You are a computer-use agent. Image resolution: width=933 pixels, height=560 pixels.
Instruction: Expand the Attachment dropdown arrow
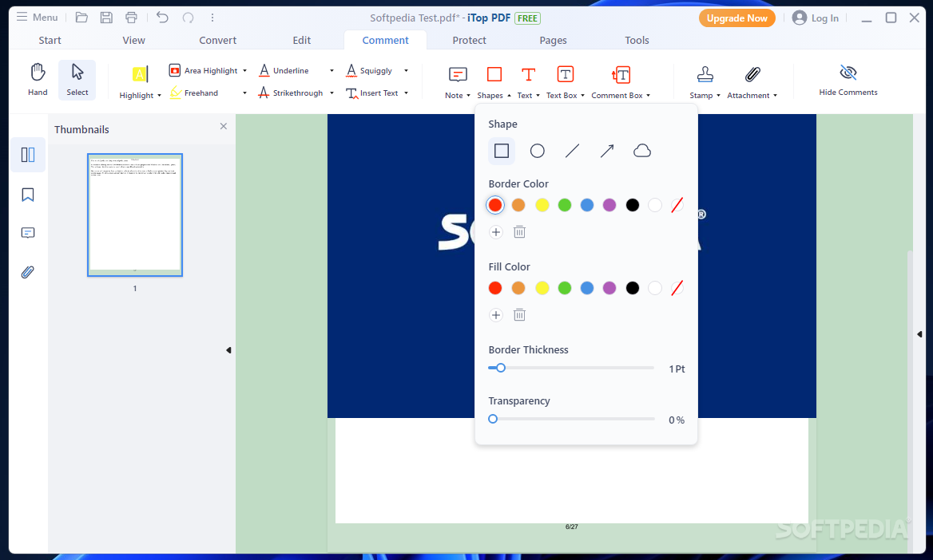point(775,96)
